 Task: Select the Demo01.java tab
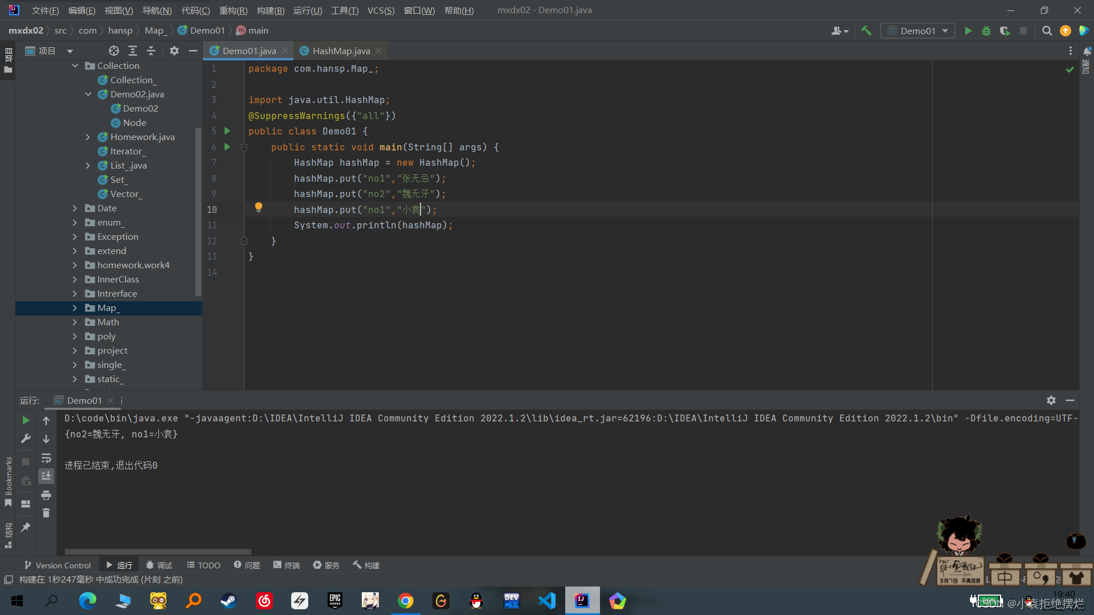click(250, 50)
